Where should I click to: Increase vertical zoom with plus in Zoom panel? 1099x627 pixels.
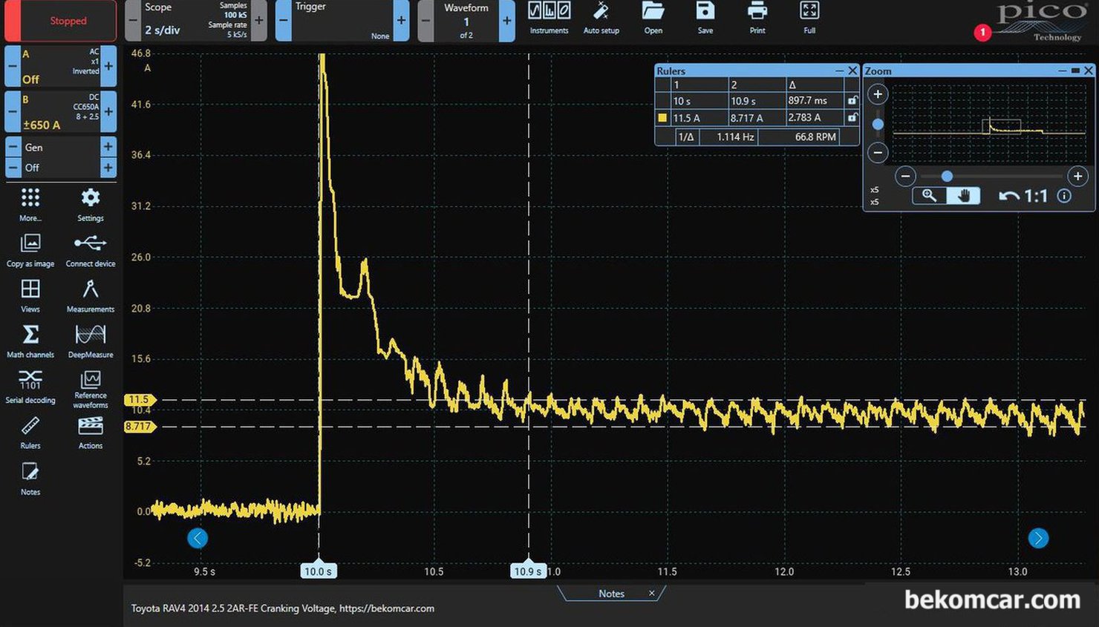[878, 94]
